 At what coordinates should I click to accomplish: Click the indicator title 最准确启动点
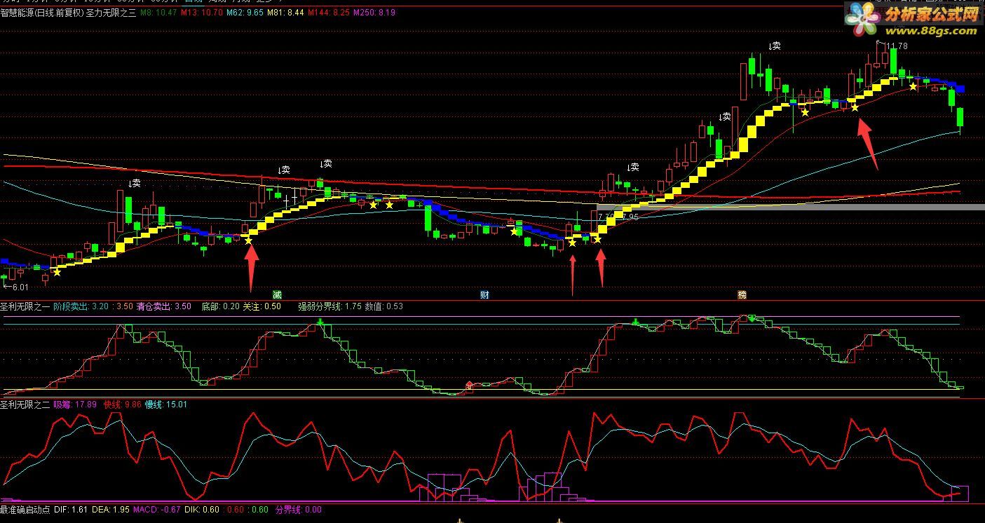pos(25,510)
